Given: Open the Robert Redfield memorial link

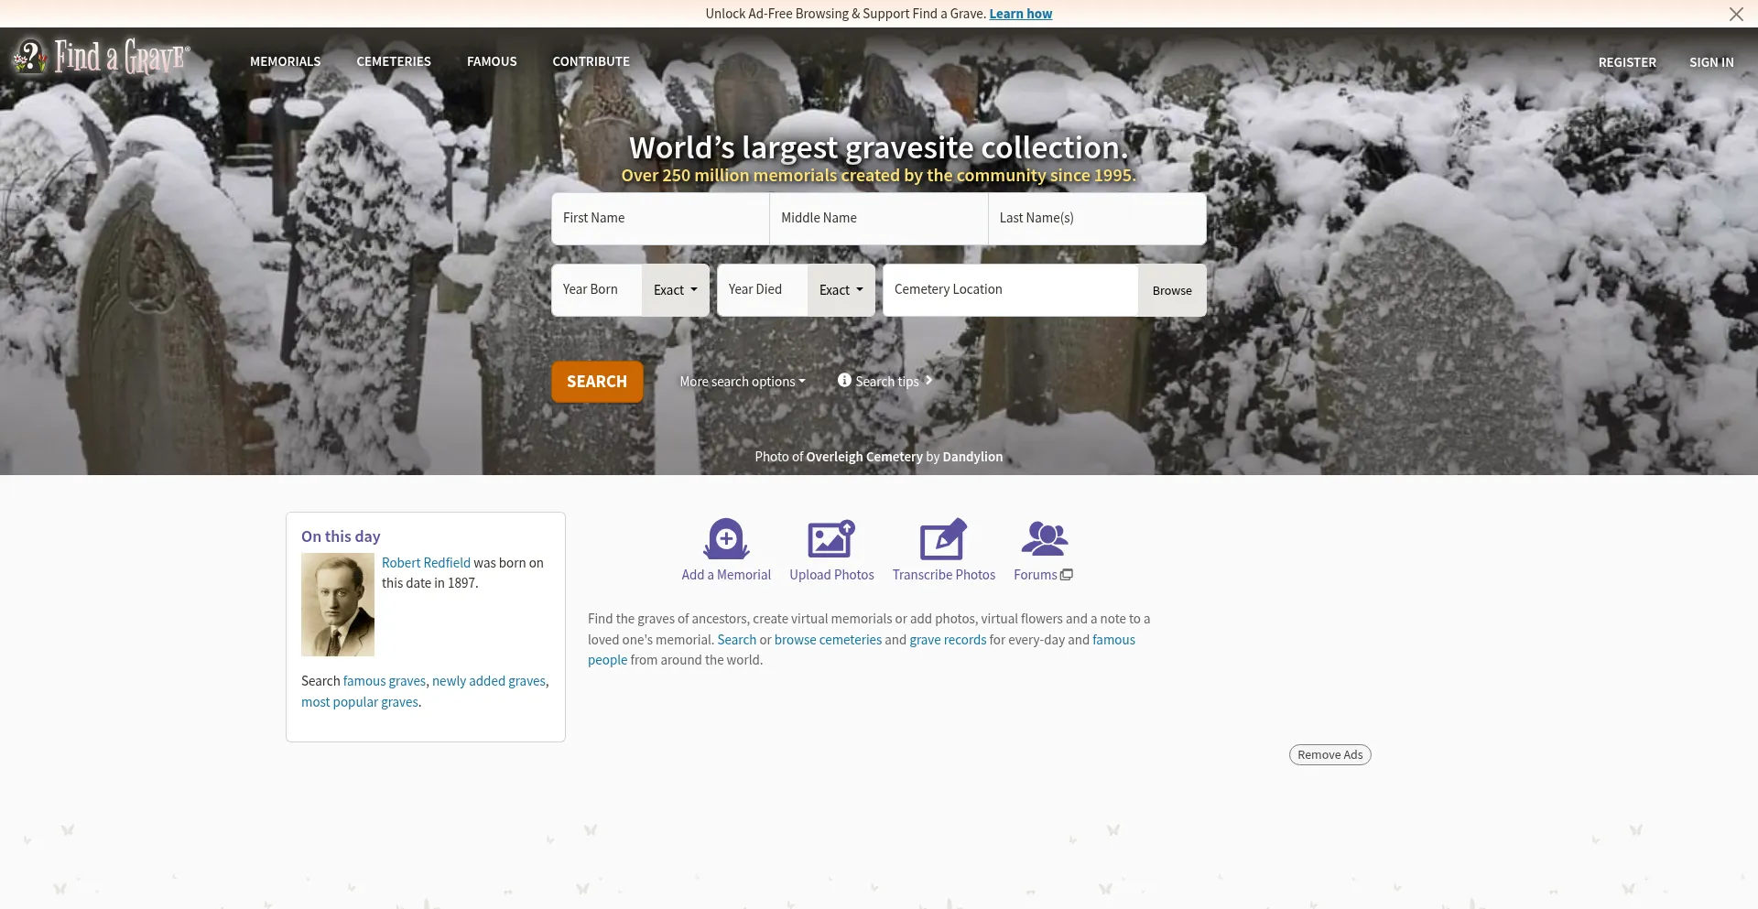Looking at the screenshot, I should (x=426, y=563).
